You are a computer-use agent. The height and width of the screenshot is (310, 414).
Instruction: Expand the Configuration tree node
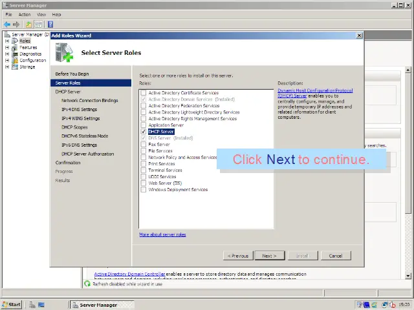click(x=7, y=60)
